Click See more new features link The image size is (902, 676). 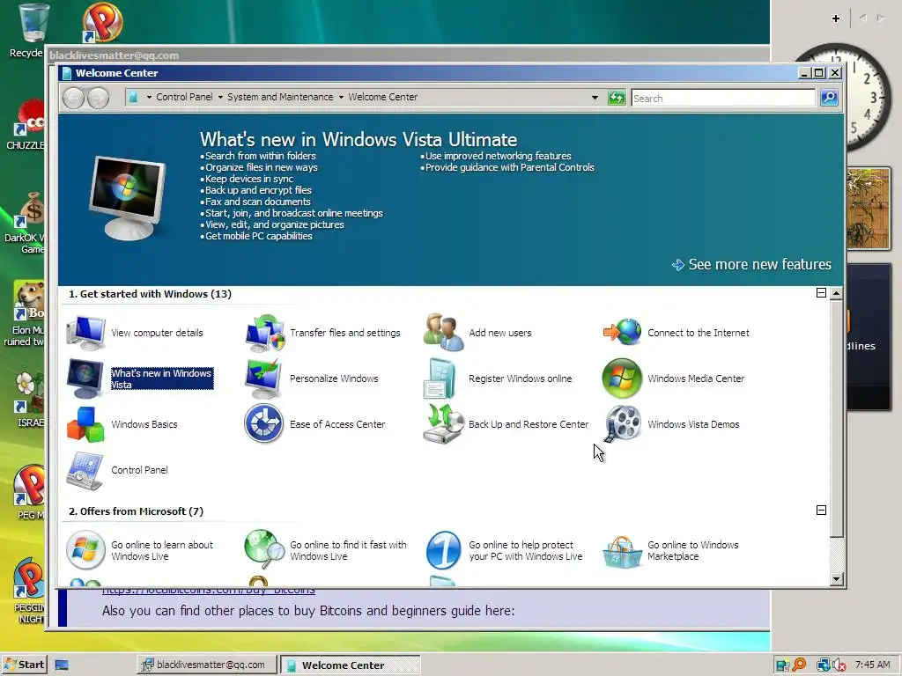[752, 264]
